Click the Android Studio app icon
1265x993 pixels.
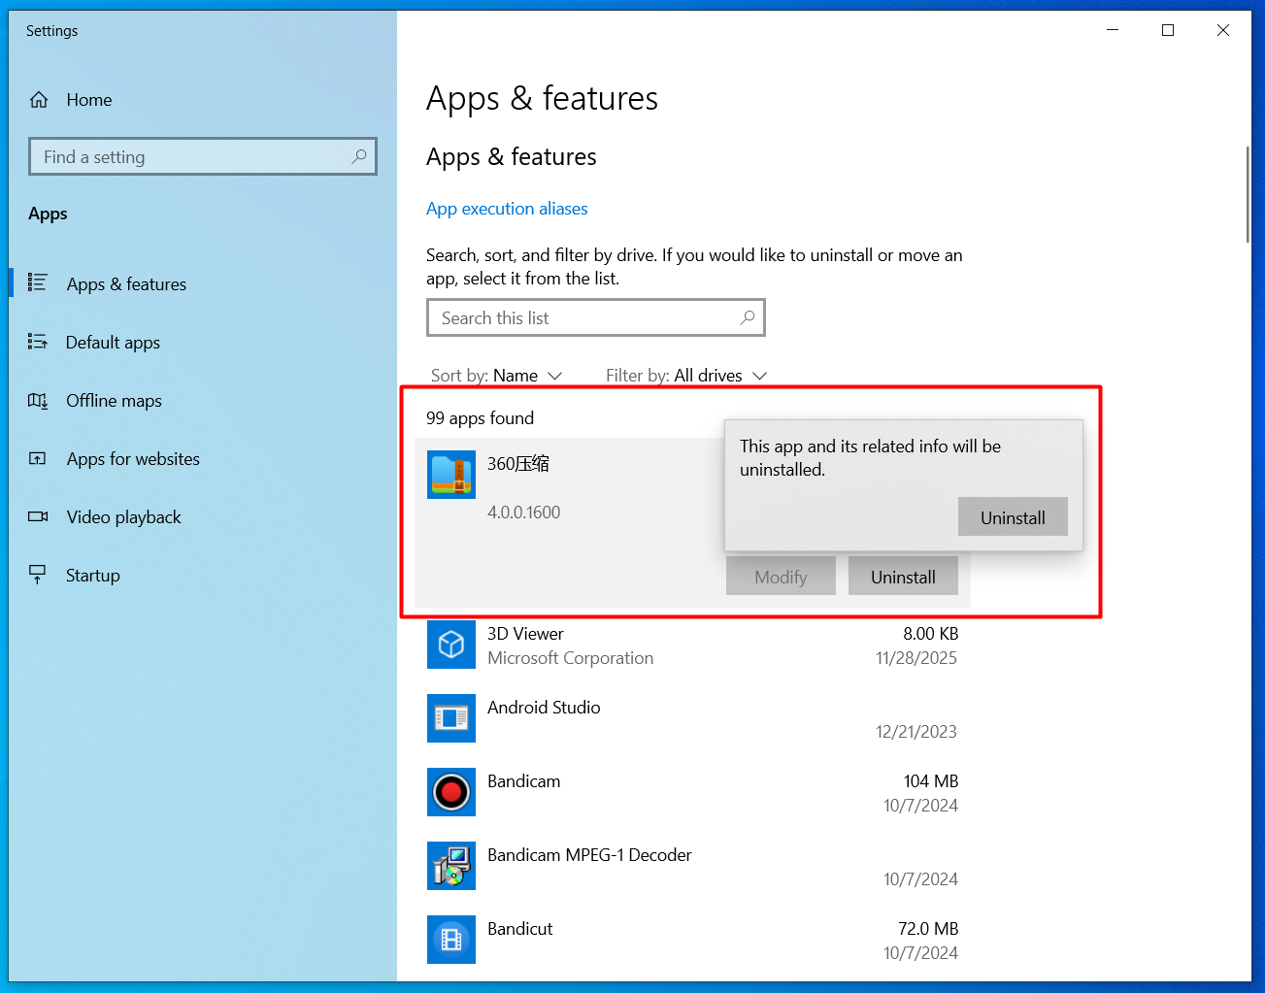[451, 718]
